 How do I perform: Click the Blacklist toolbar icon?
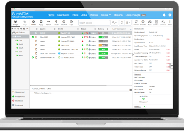tap(64, 22)
